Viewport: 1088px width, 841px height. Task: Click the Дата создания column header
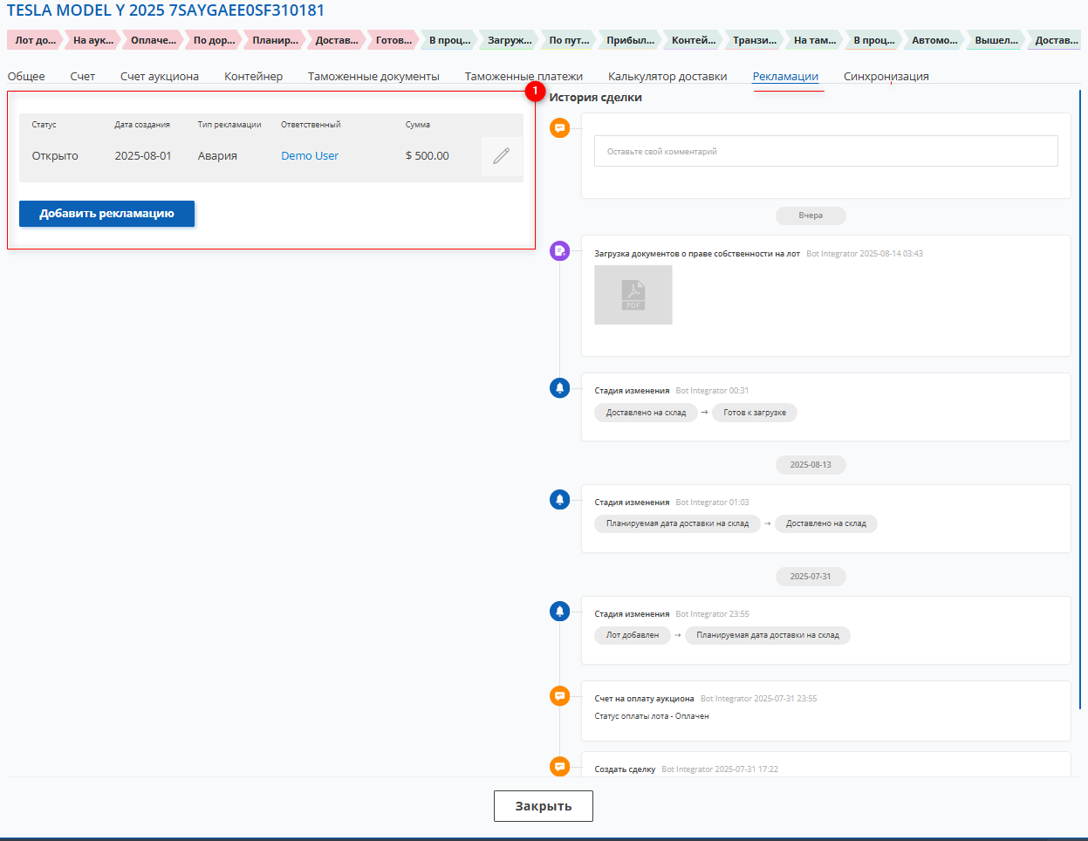142,125
